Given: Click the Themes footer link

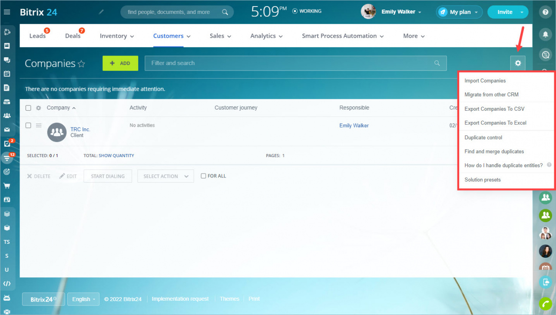Looking at the screenshot, I should [229, 299].
